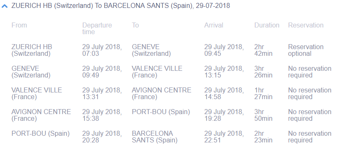Click GENEVE (Switzerland) in the From column

click(31, 72)
